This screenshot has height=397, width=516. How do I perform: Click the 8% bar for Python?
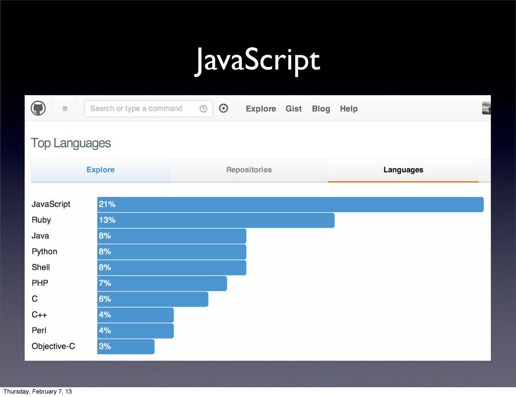pos(172,252)
